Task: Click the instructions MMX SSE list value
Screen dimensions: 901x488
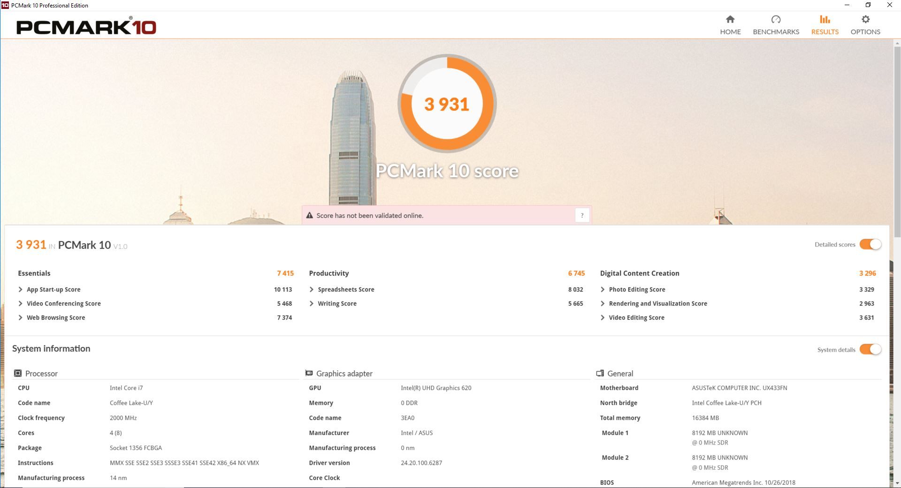Action: (x=184, y=463)
